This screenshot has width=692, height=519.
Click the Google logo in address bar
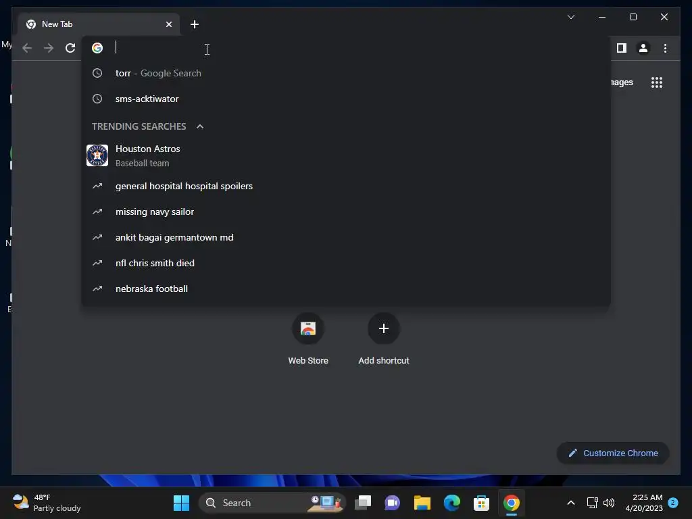coord(97,48)
